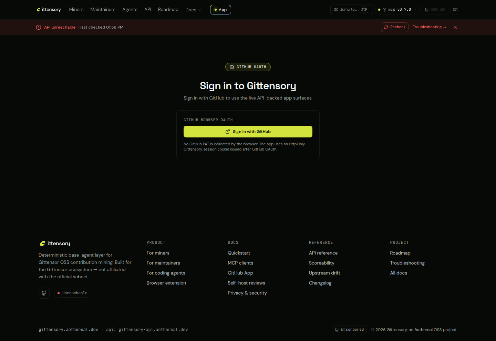The width and height of the screenshot is (496, 341).
Task: Click the red alert icon in the banner
Action: (39, 27)
